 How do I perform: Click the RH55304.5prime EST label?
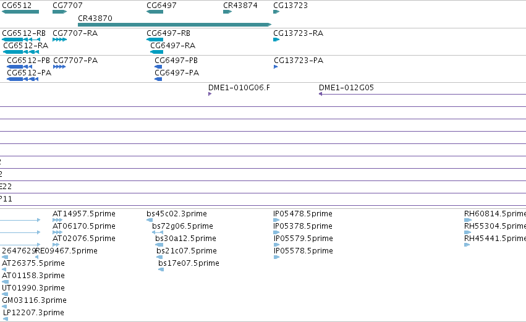495,226
